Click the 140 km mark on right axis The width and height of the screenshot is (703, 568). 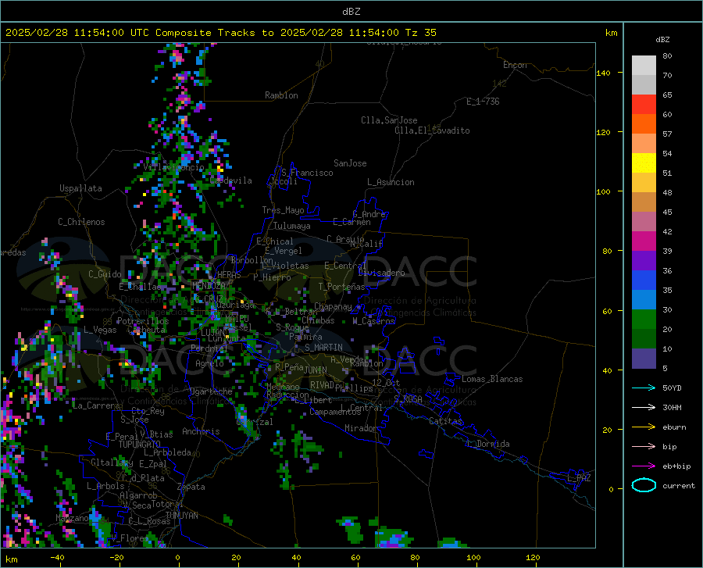[603, 73]
